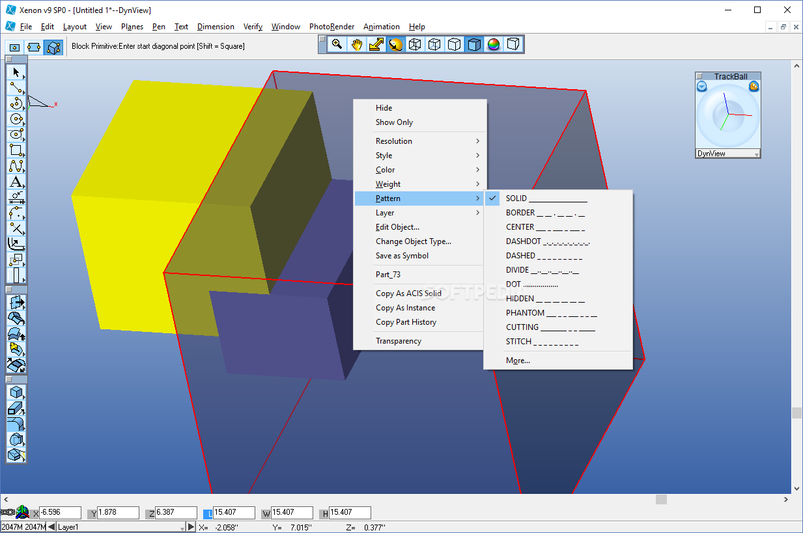Image resolution: width=803 pixels, height=533 pixels.
Task: Select the Circle tool
Action: (x=16, y=119)
